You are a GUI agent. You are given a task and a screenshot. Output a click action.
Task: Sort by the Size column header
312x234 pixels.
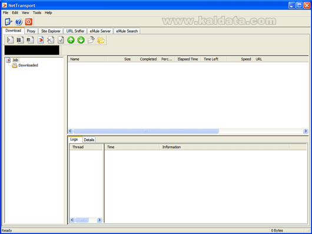(120, 59)
